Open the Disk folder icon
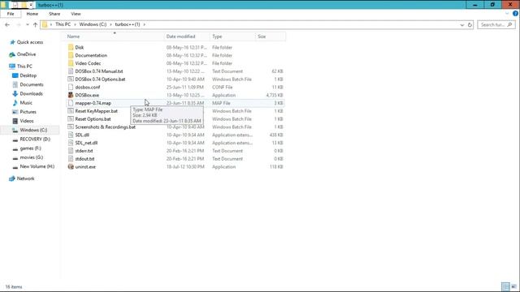The height and width of the screenshot is (292, 520). 71,47
